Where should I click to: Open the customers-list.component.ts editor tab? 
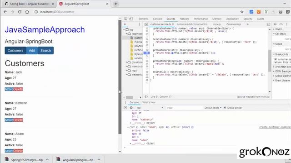[x=192, y=24]
